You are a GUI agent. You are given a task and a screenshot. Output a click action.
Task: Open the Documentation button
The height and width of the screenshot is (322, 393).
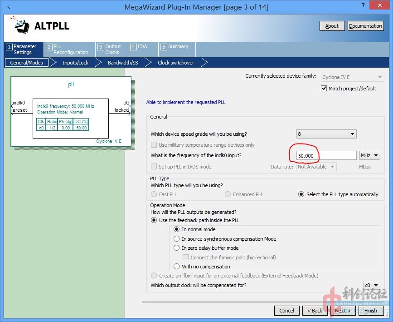(365, 26)
